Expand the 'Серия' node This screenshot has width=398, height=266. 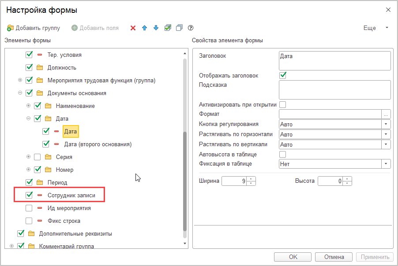point(28,156)
